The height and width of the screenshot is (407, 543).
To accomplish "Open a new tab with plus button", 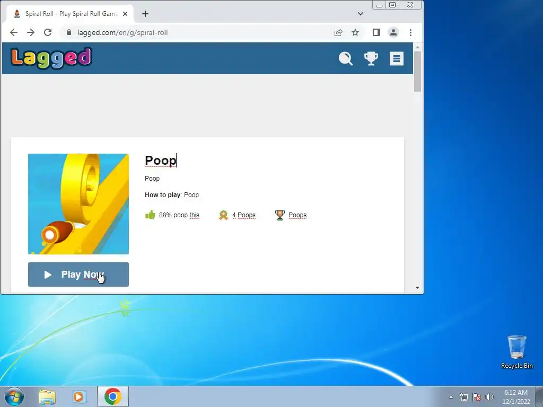I will [x=145, y=14].
